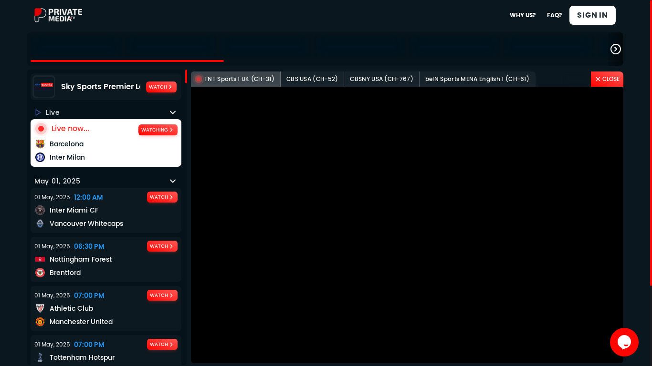
Task: Click 'Manchester United' team name
Action: tap(81, 322)
